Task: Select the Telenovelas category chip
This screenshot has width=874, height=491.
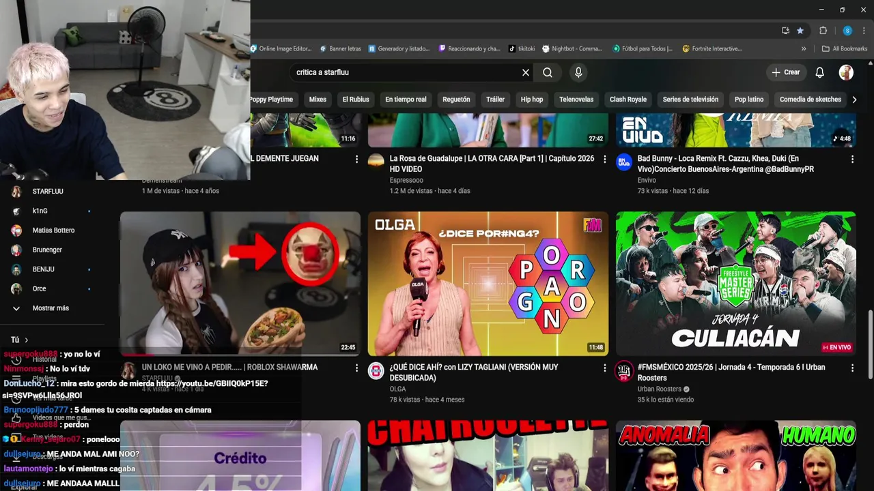Action: pyautogui.click(x=576, y=100)
